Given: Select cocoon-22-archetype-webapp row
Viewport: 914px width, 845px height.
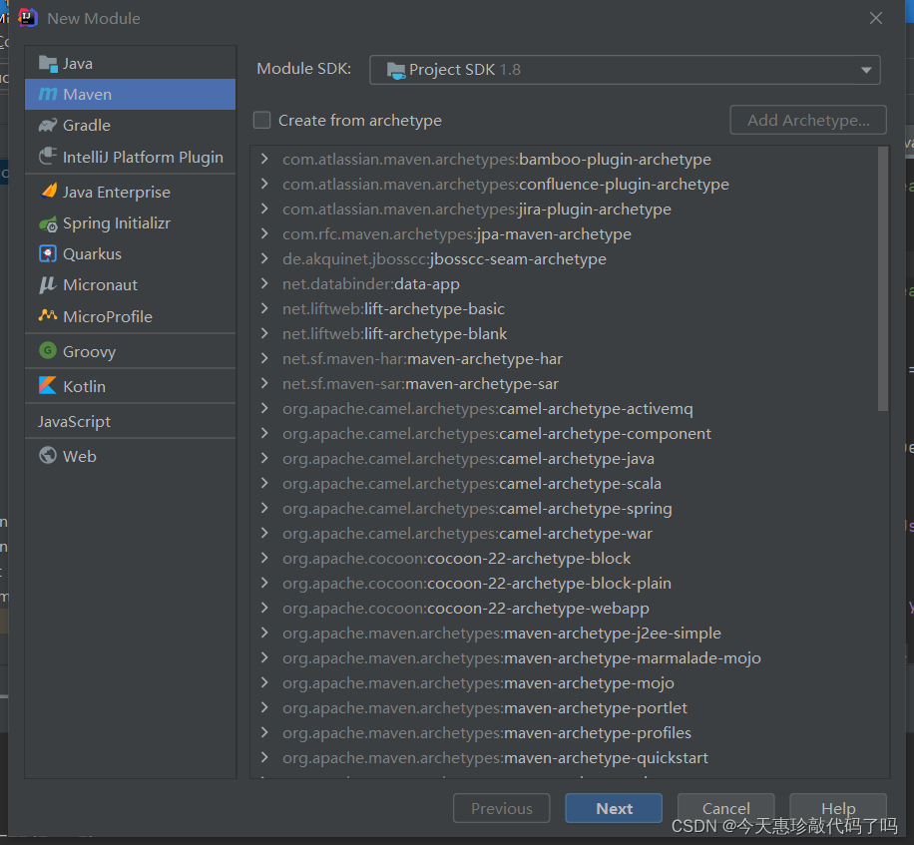Looking at the screenshot, I should (566, 608).
